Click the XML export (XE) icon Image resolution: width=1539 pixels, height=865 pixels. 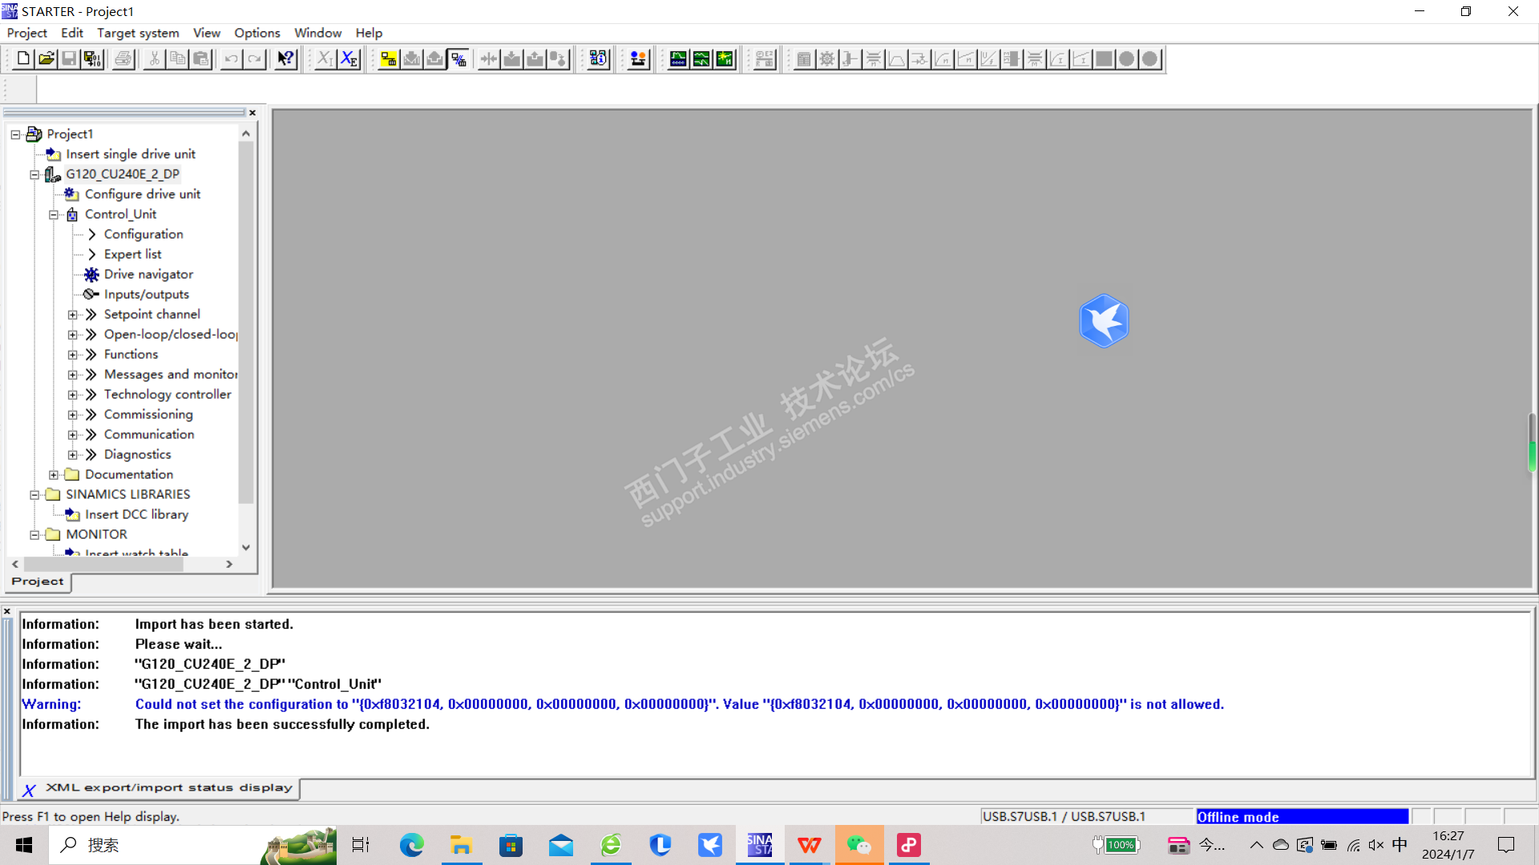tap(349, 58)
